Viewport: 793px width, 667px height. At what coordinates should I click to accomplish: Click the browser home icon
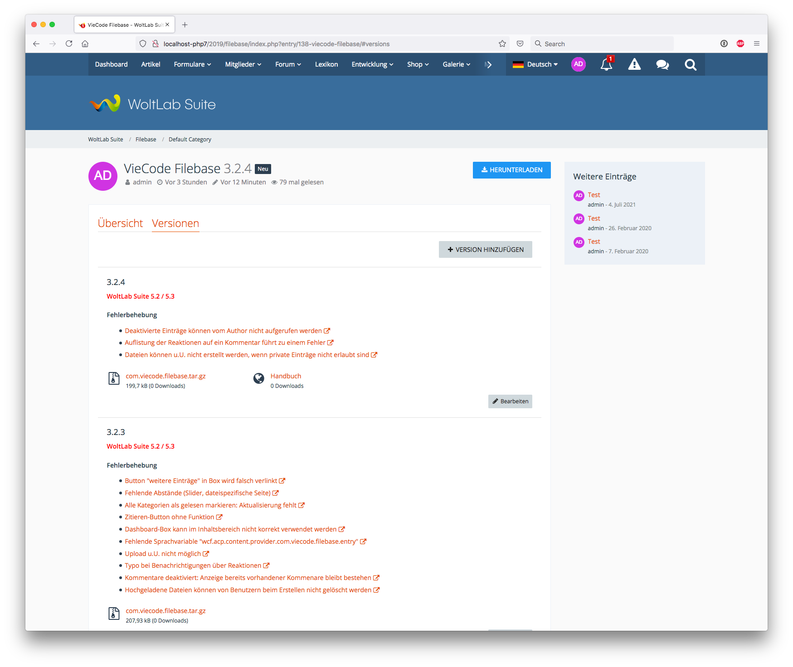pyautogui.click(x=85, y=44)
